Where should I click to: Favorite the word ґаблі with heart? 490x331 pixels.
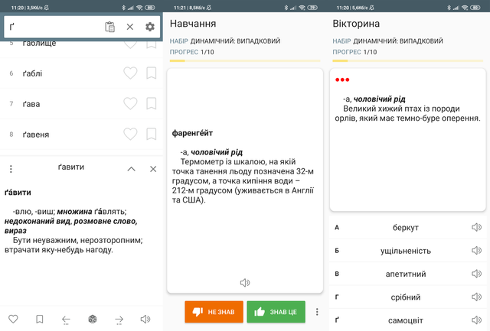tap(130, 73)
